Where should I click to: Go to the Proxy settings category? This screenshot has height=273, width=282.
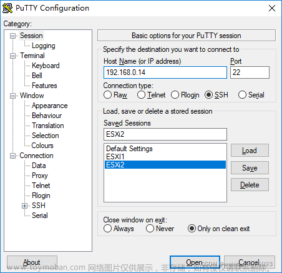point(40,176)
